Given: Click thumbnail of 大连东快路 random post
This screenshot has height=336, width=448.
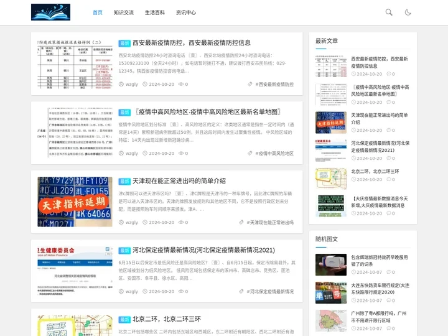Looking at the screenshot, I should tap(331, 292).
